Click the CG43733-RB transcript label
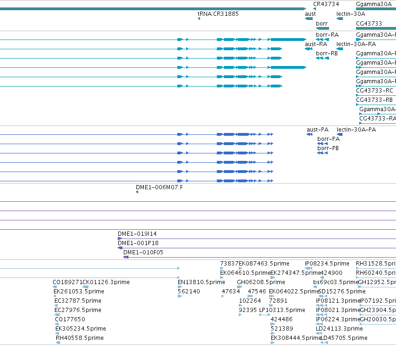The height and width of the screenshot is (345, 396). 374,100
